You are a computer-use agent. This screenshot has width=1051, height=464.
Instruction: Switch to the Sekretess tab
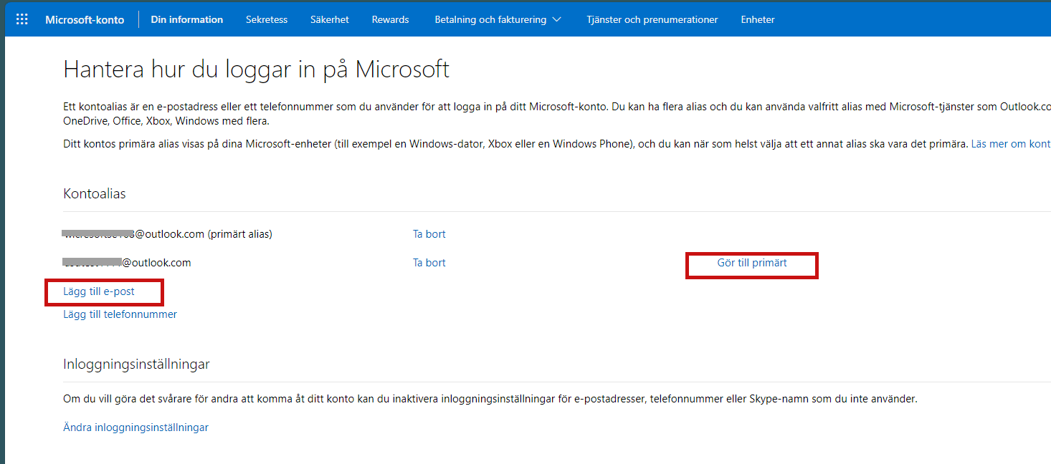click(267, 19)
